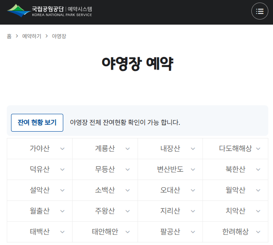Expand the 변산반도 dropdown
The width and height of the screenshot is (273, 245).
tap(170, 169)
